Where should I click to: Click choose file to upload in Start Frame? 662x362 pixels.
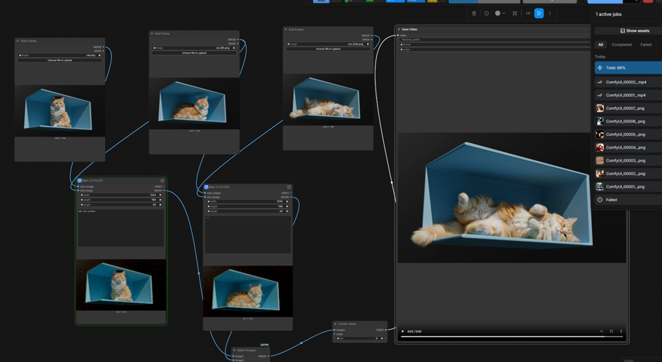pyautogui.click(x=60, y=60)
